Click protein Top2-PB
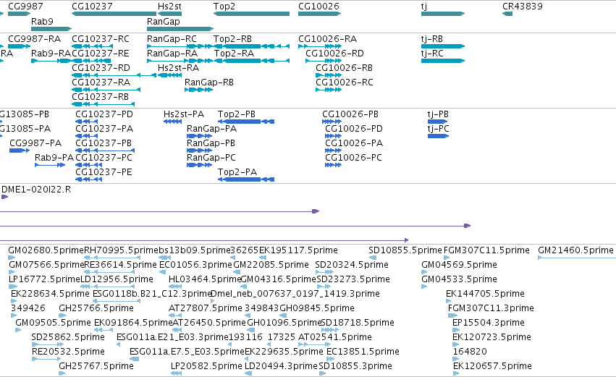616x377 pixels. click(x=246, y=122)
